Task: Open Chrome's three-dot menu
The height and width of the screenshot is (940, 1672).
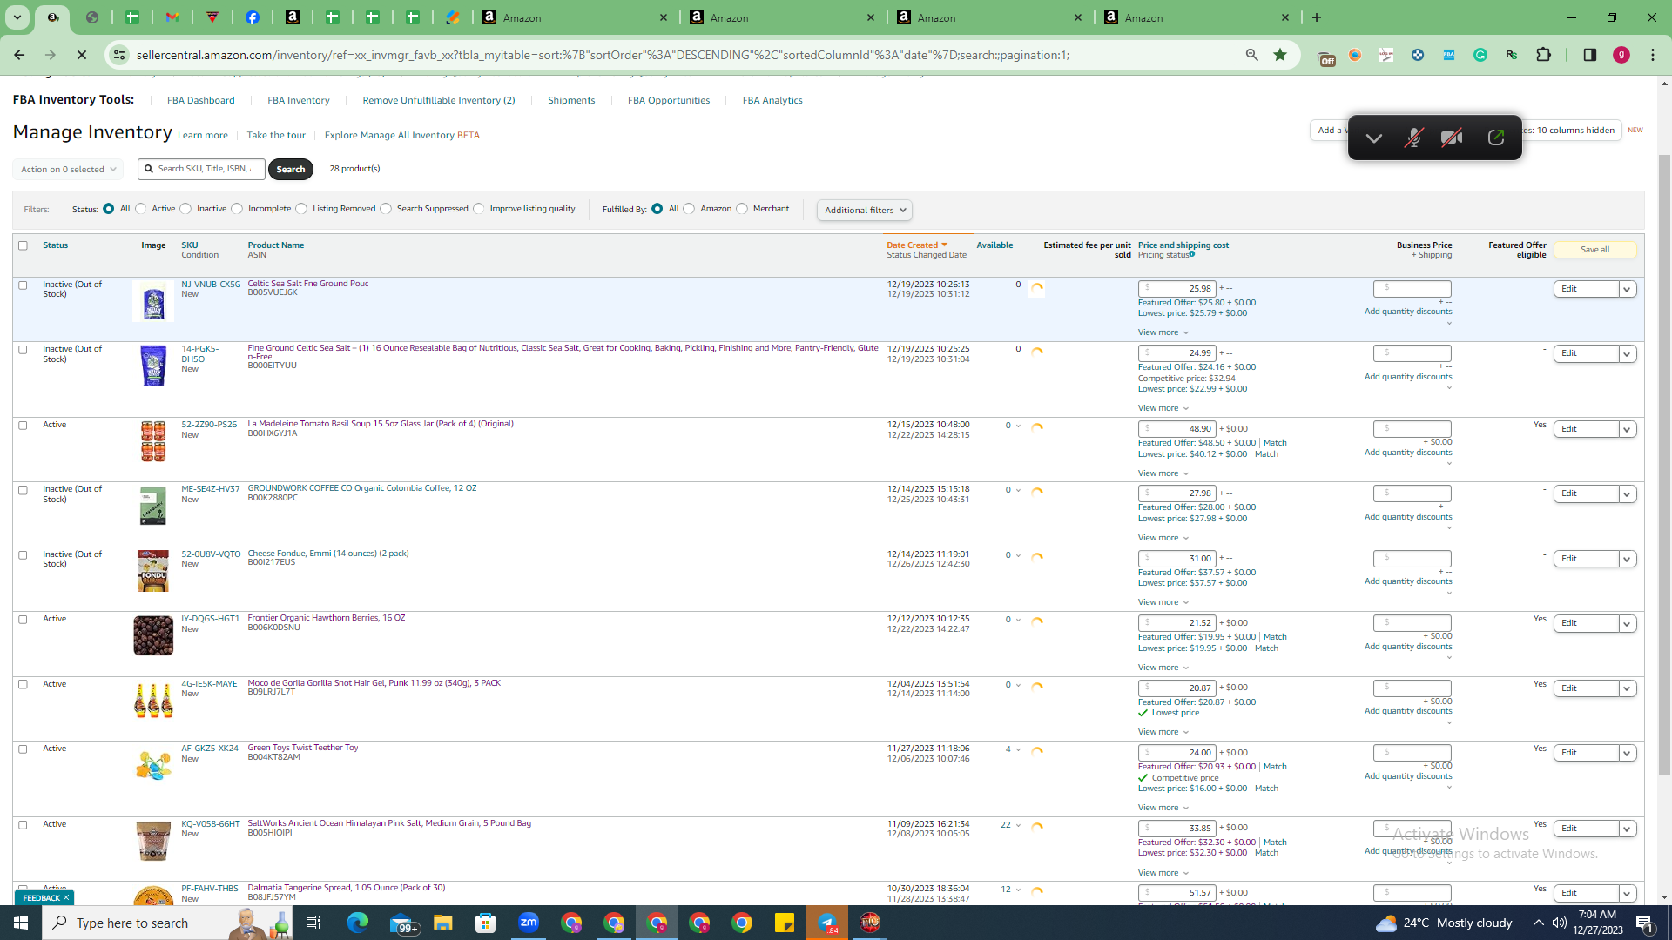Action: tap(1653, 55)
